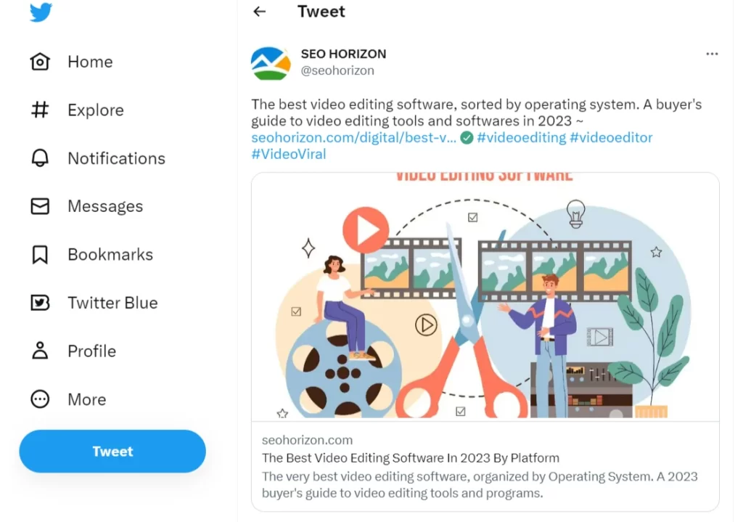743x522 pixels.
Task: View your Profile
Action: coord(91,351)
